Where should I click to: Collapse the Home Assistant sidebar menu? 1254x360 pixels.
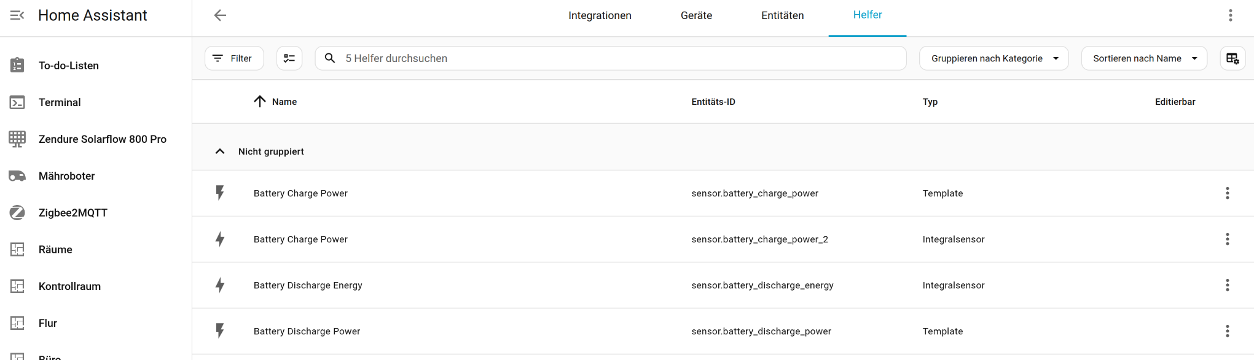[x=17, y=15]
